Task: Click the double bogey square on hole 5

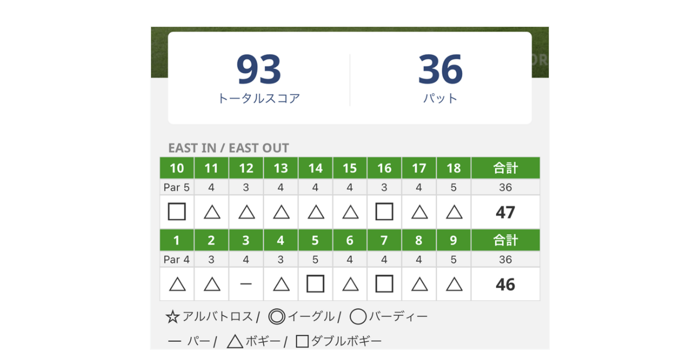Action: 315,285
